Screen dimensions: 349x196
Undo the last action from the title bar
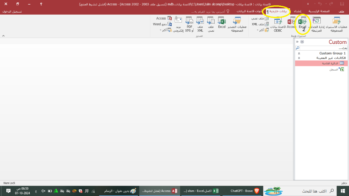[x=320, y=4]
